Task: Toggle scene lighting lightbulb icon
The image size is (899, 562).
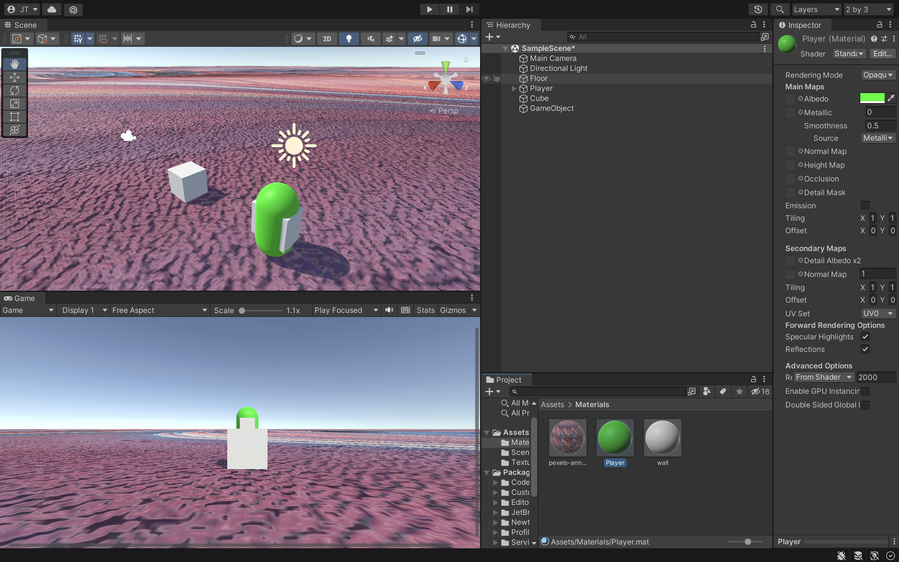Action: (348, 39)
